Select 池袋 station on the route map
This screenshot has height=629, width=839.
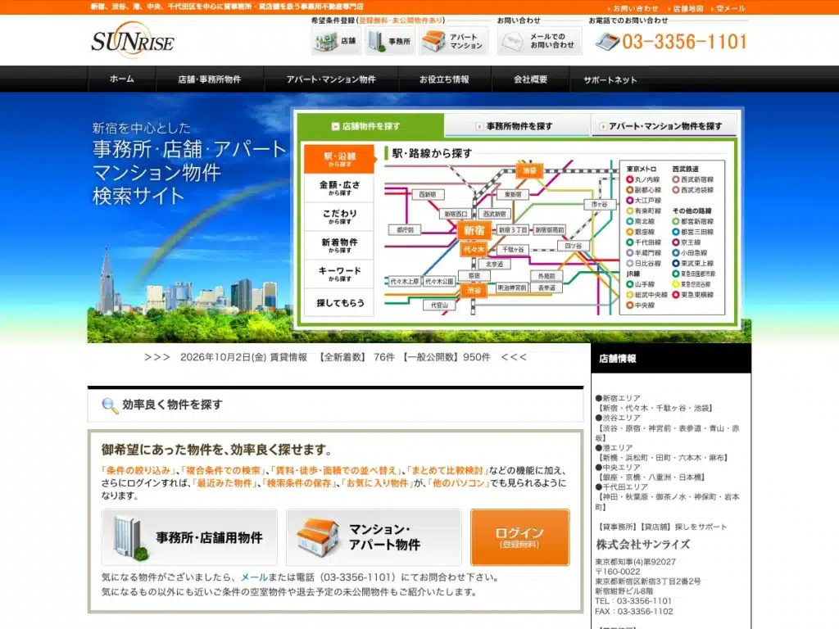click(x=530, y=170)
